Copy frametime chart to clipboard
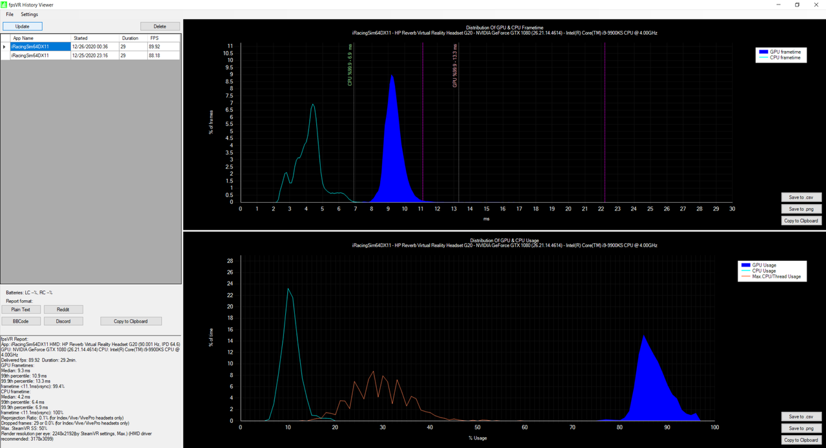The height and width of the screenshot is (448, 826). 800,221
